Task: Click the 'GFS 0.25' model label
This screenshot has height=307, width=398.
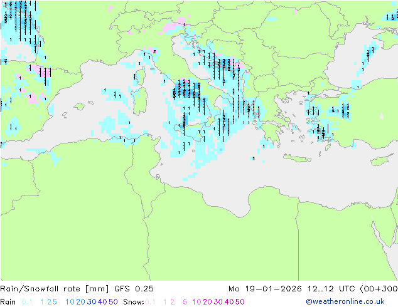Action: tap(134, 289)
